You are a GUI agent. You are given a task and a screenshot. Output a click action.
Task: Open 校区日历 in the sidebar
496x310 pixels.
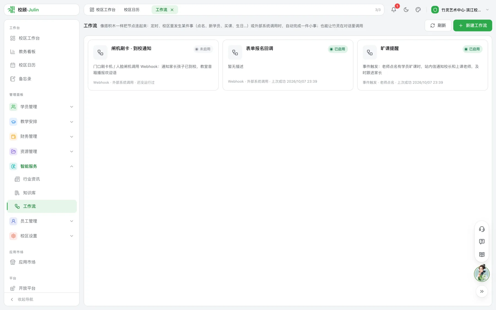[x=42, y=65]
